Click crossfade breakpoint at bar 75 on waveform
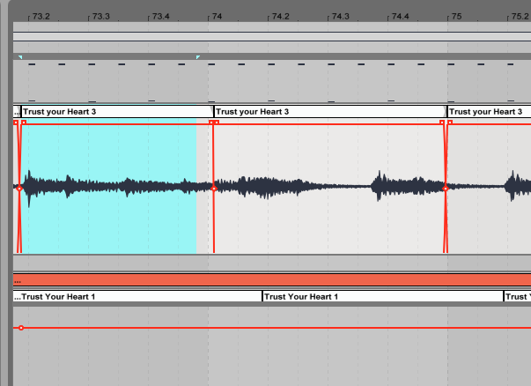 point(446,188)
